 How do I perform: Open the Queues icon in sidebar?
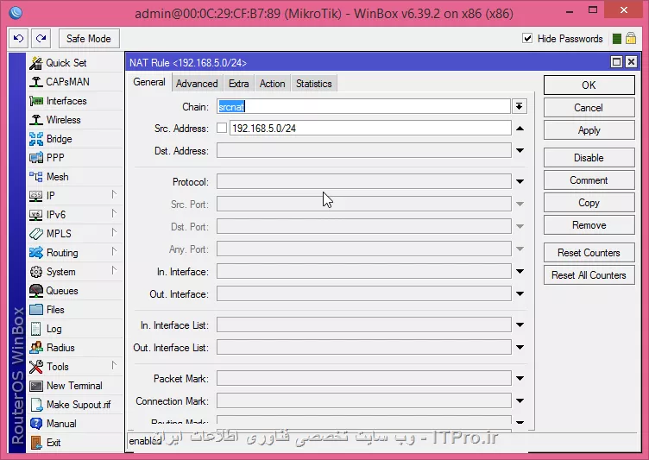coord(36,291)
